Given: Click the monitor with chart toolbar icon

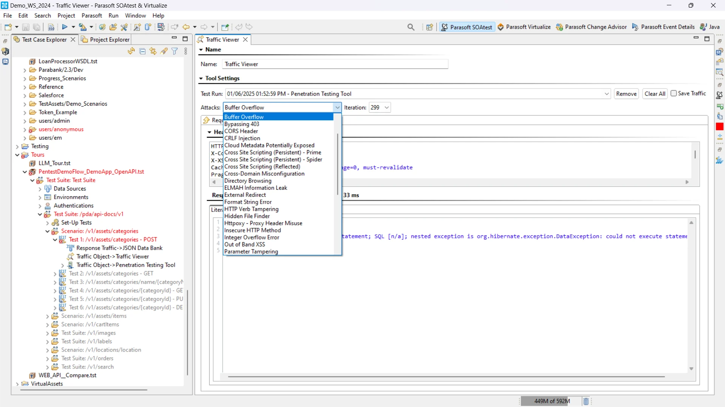Looking at the screenshot, I should pyautogui.click(x=161, y=27).
